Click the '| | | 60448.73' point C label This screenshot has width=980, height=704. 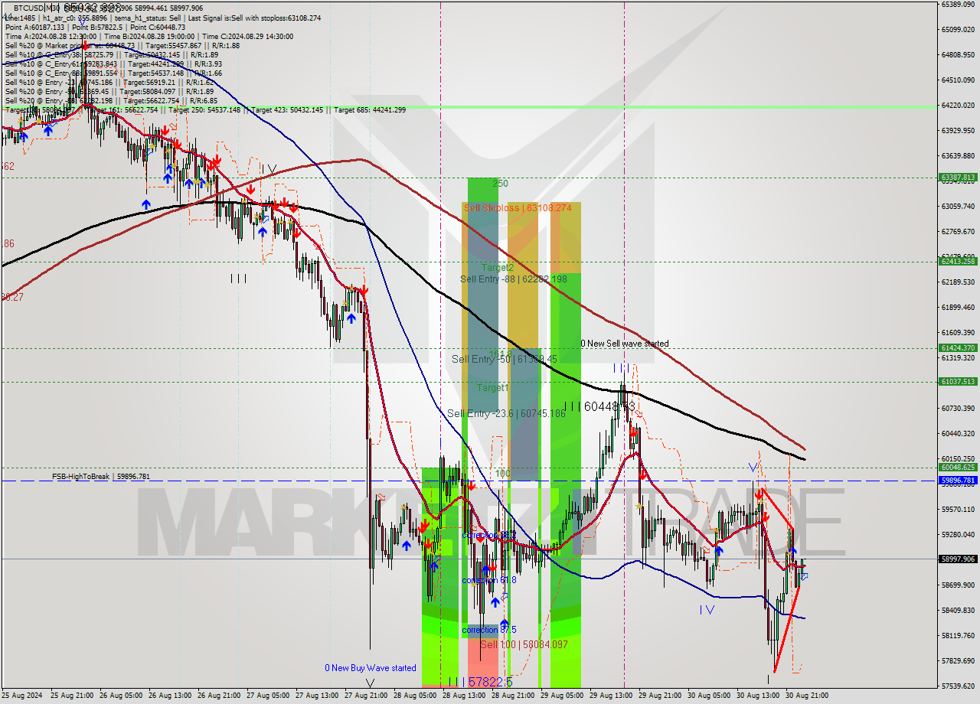(x=599, y=406)
